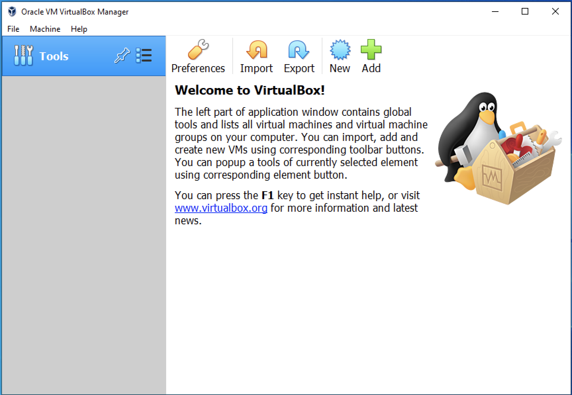This screenshot has width=572, height=395.
Task: Create a New virtual machine
Action: 340,56
